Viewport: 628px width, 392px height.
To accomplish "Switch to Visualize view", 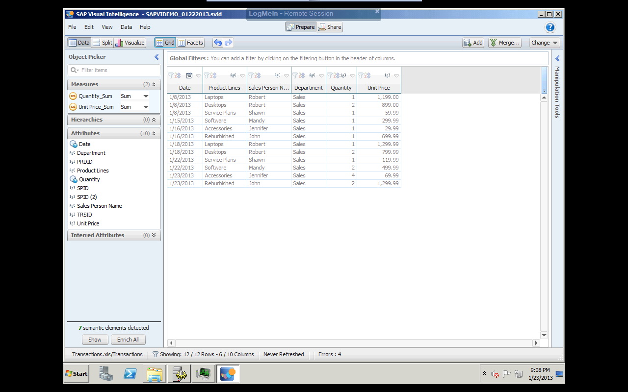I will [x=130, y=43].
